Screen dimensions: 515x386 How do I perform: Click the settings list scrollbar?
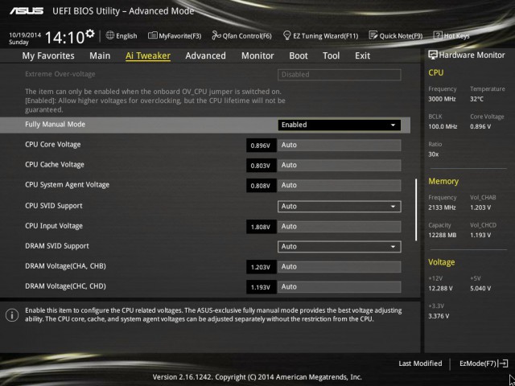(416, 210)
